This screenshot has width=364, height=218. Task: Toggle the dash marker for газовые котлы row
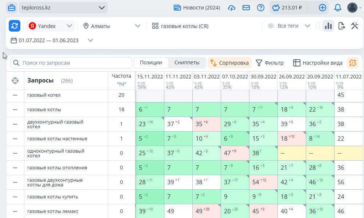tap(15, 109)
